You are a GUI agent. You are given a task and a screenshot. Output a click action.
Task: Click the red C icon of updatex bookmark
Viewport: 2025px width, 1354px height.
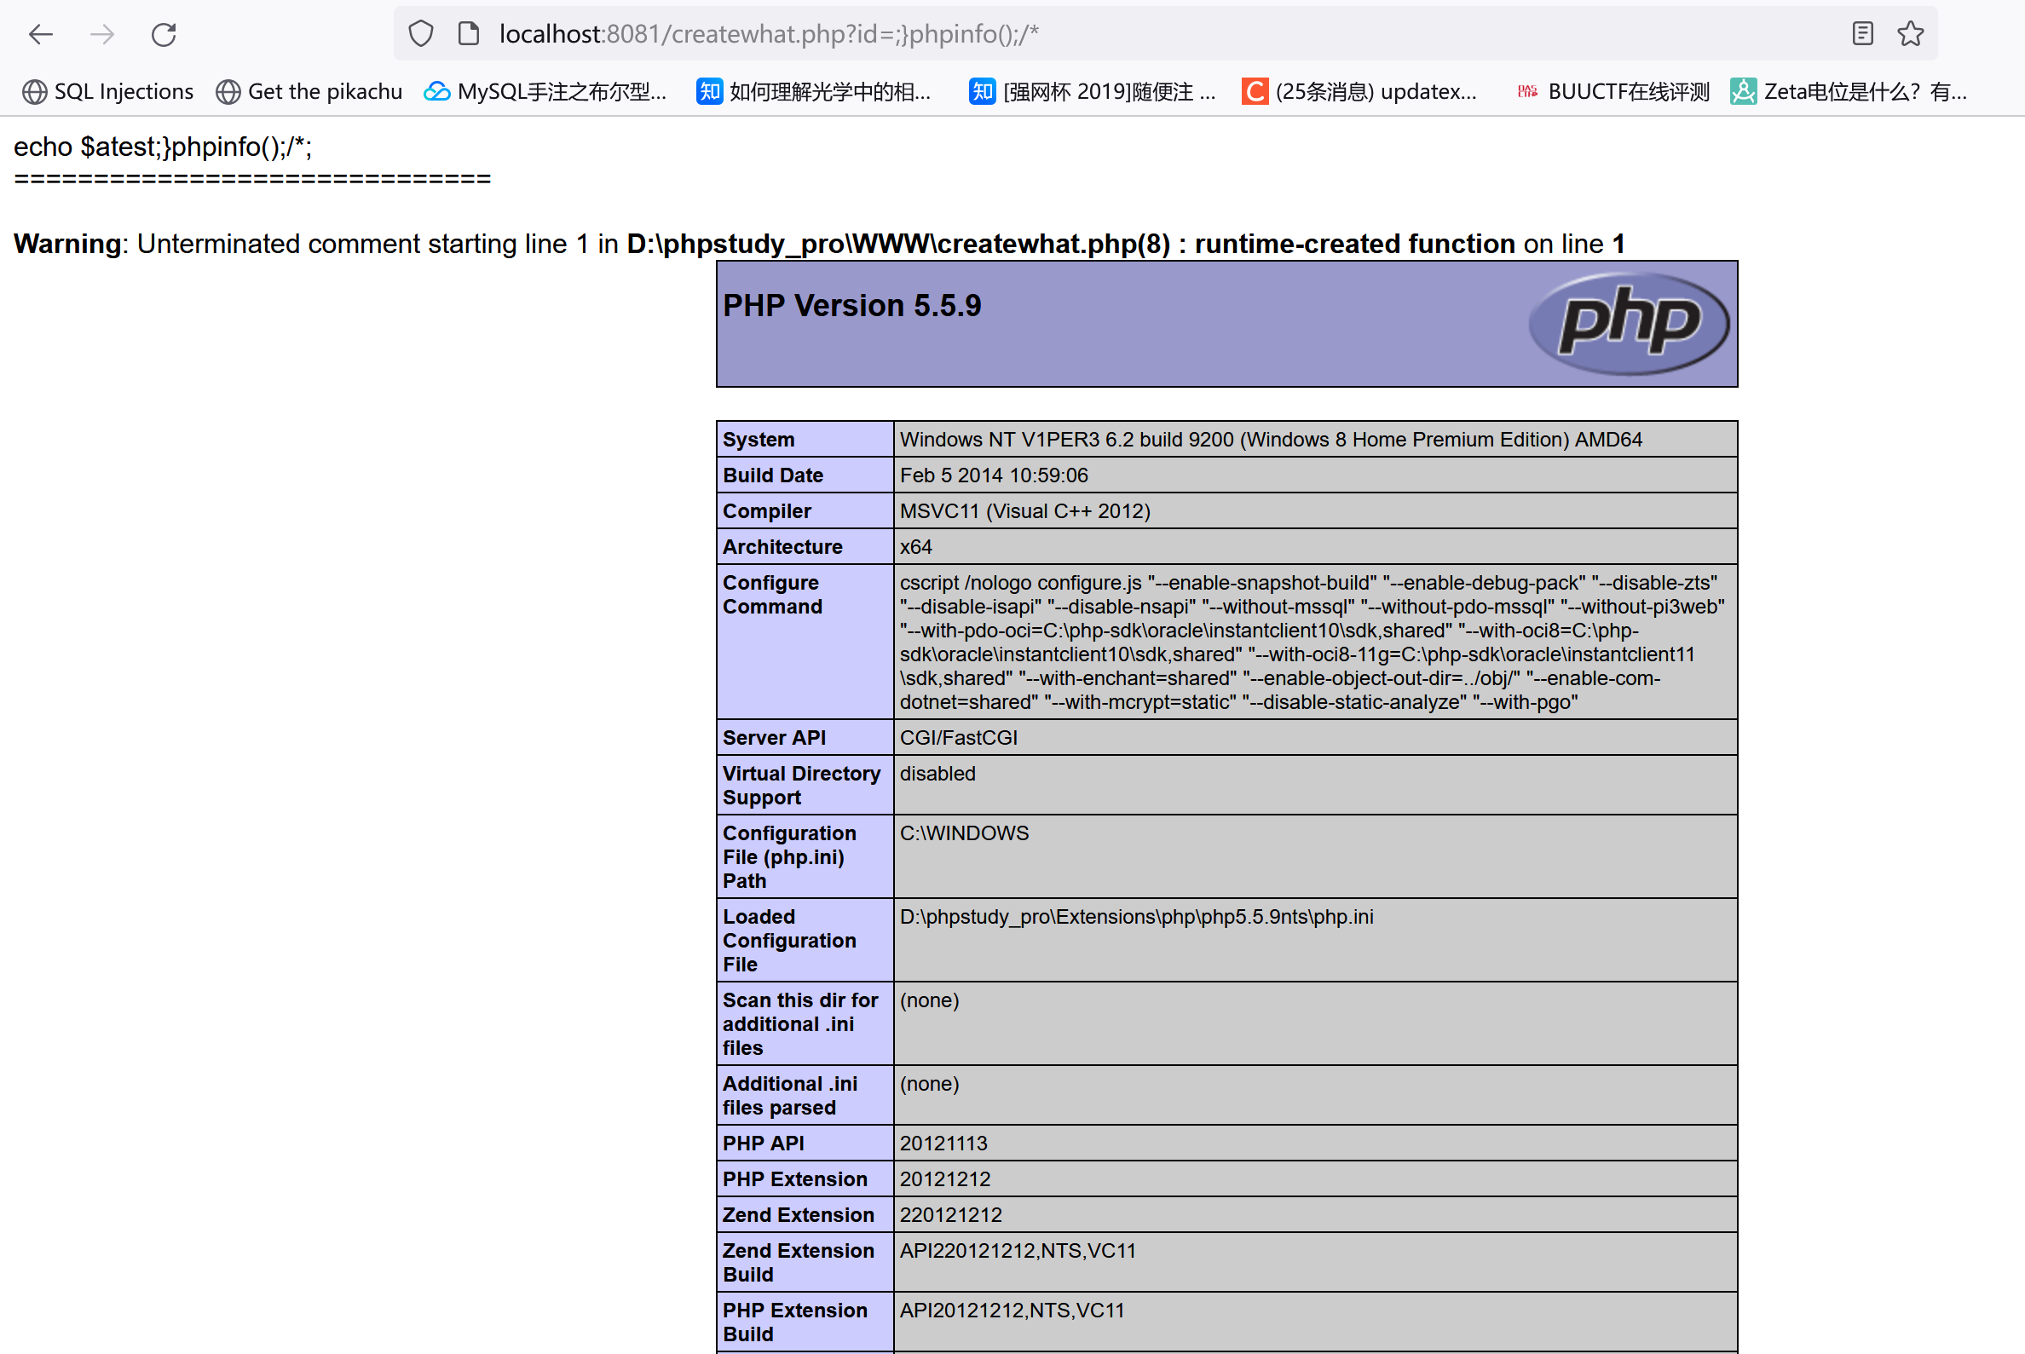(x=1255, y=91)
